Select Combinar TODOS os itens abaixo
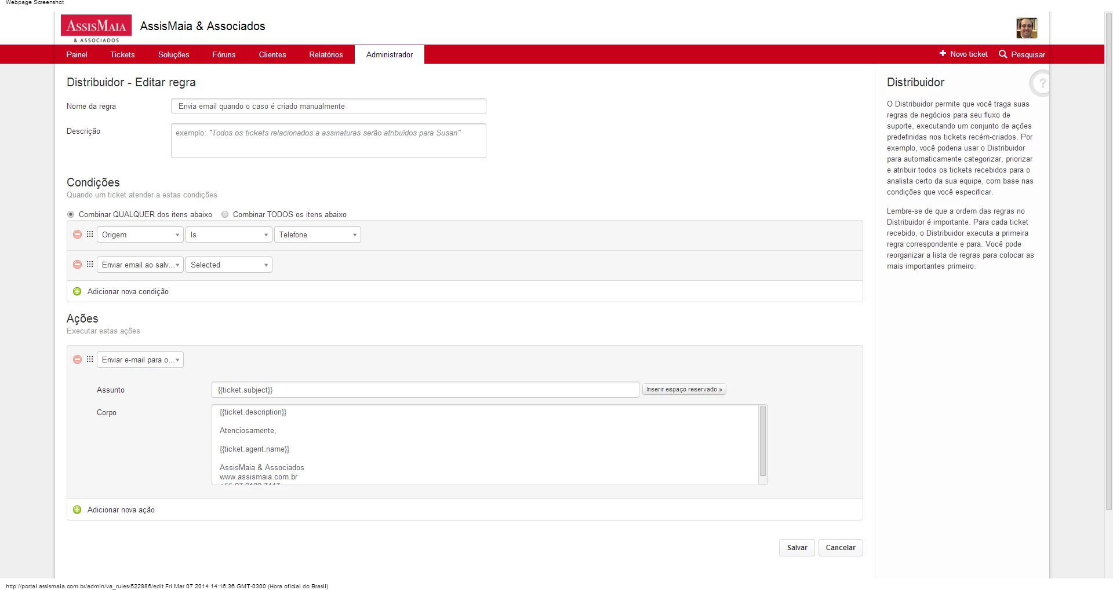The width and height of the screenshot is (1113, 590). (x=225, y=214)
